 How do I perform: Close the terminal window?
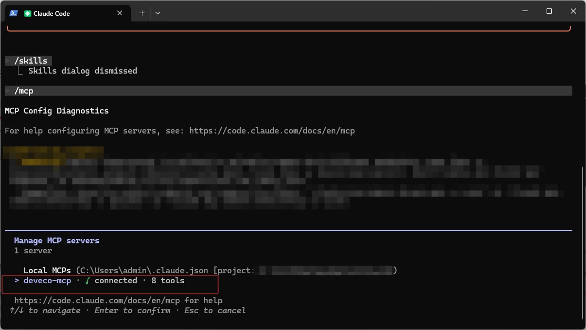click(x=573, y=11)
